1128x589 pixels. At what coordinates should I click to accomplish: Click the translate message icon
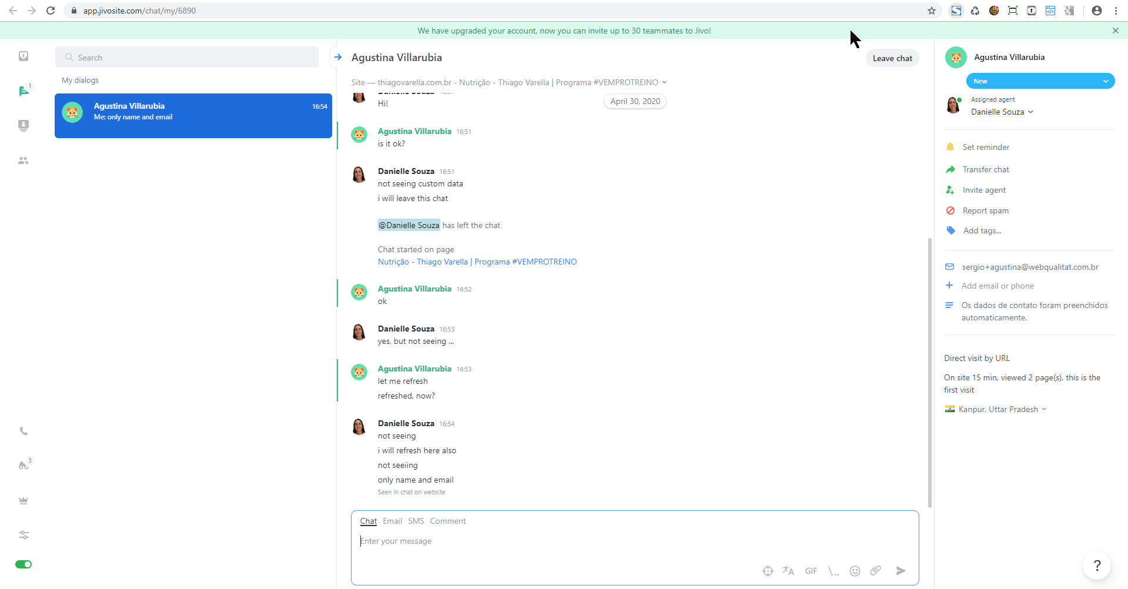click(x=788, y=571)
